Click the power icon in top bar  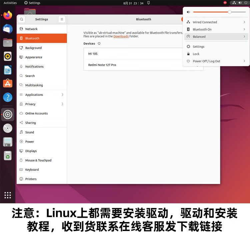point(246,3)
